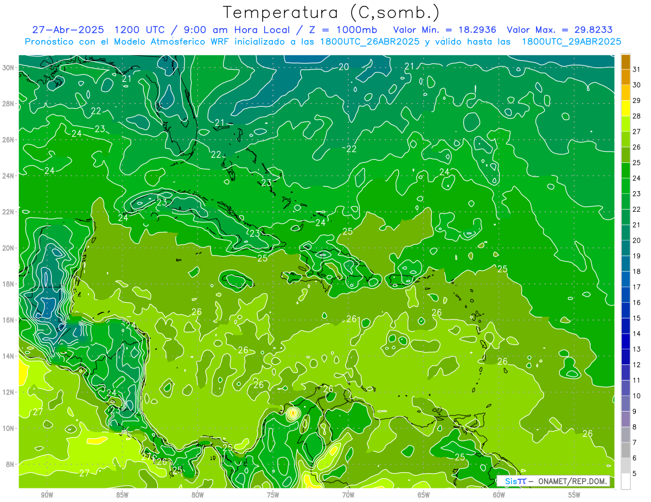This screenshot has height=502, width=651.
Task: Click the 'Valor Max. = 29.8233' text
Action: 560,30
